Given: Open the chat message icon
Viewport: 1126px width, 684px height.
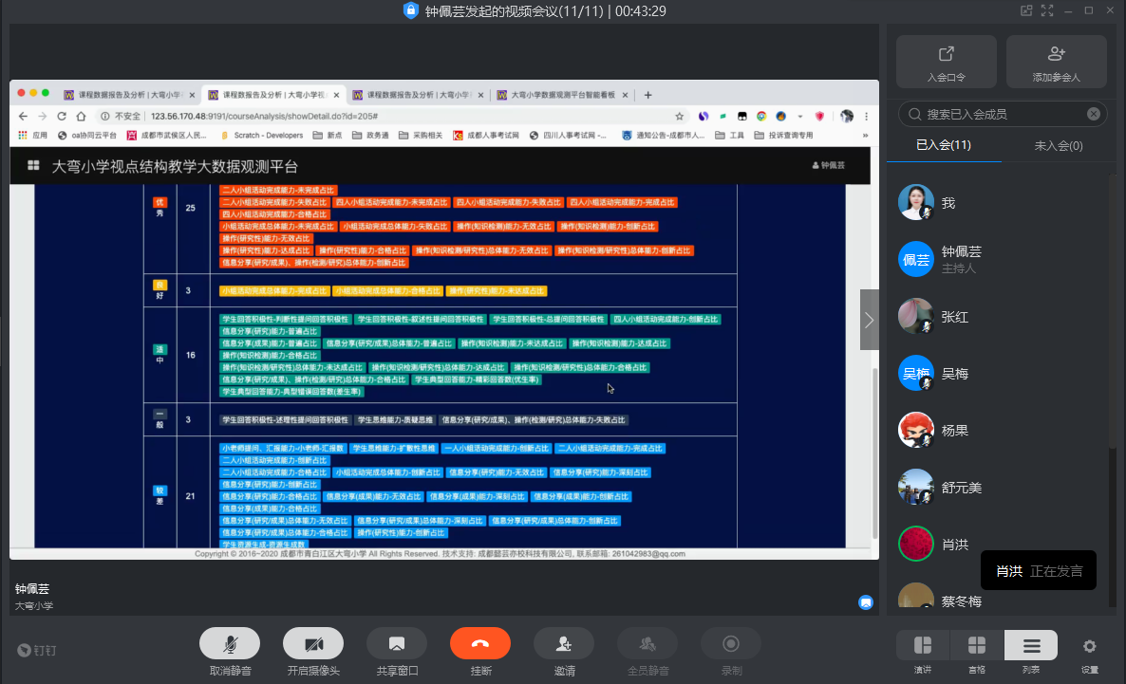Looking at the screenshot, I should click(866, 602).
